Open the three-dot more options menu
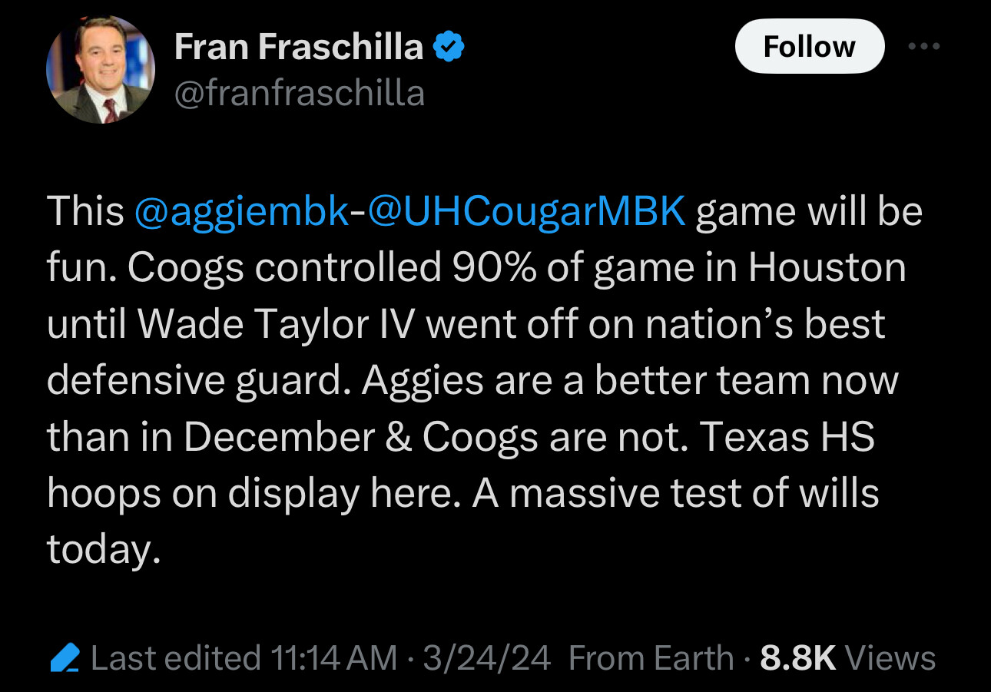Viewport: 991px width, 692px height. pyautogui.click(x=923, y=46)
